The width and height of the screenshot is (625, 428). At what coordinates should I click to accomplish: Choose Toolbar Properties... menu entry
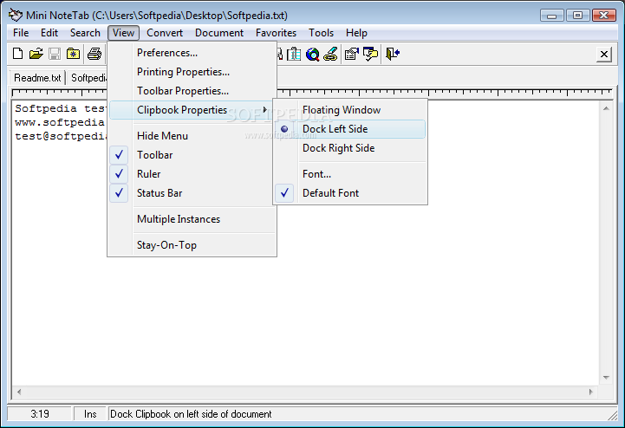[x=192, y=91]
